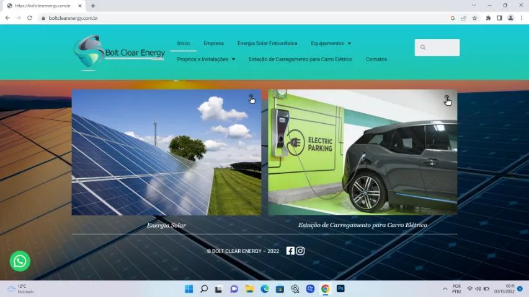The width and height of the screenshot is (529, 297).
Task: Go to Início menu item
Action: [183, 43]
